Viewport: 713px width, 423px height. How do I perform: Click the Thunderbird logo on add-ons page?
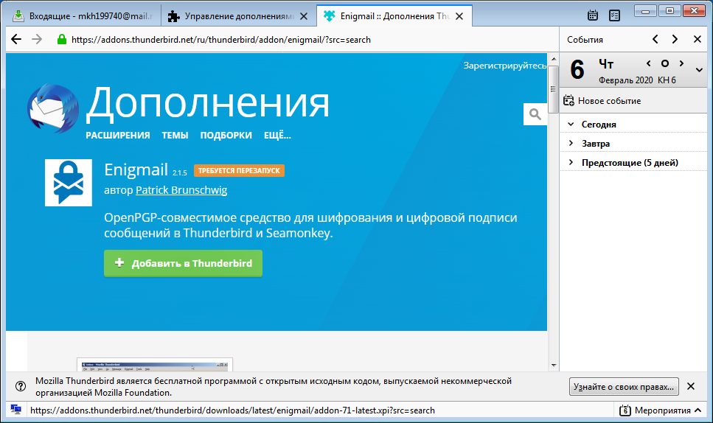(53, 108)
